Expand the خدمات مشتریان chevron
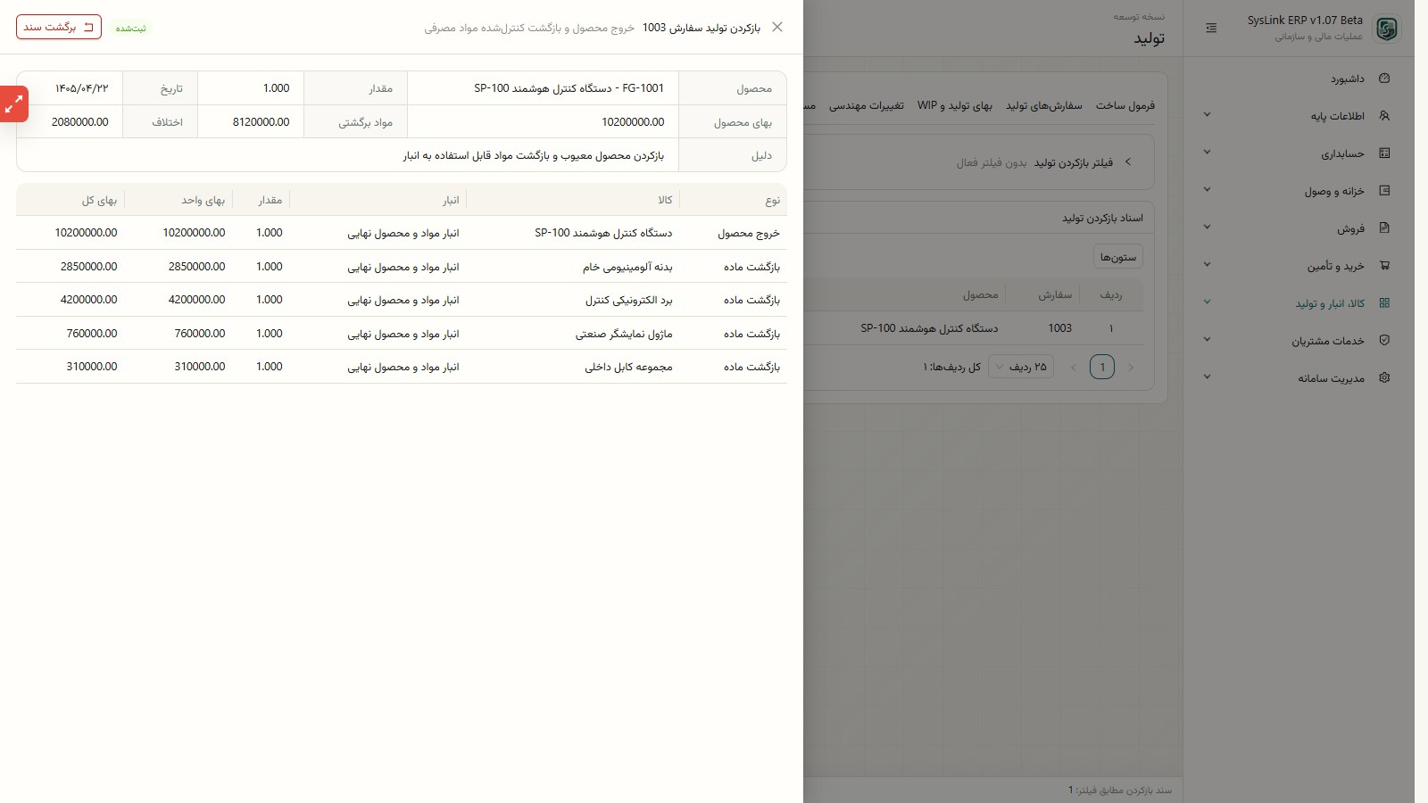 click(x=1207, y=340)
